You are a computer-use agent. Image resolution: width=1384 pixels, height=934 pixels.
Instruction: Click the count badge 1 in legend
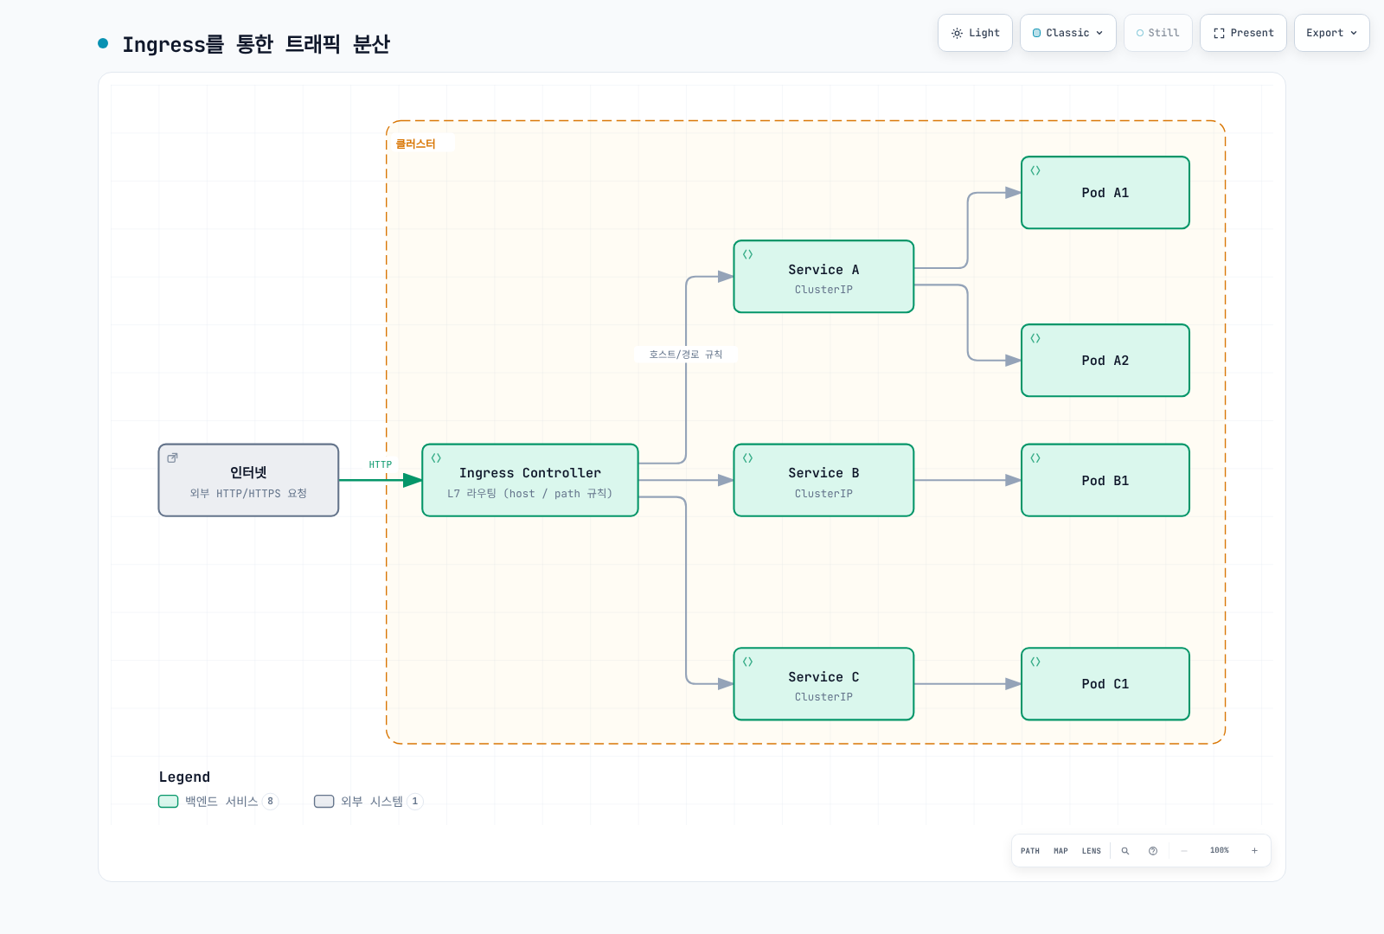click(415, 802)
